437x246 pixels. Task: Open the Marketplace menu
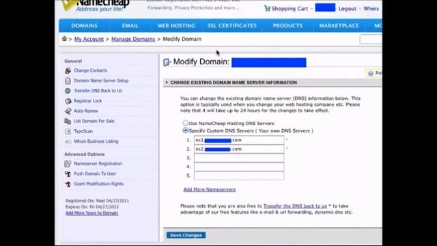(x=339, y=26)
